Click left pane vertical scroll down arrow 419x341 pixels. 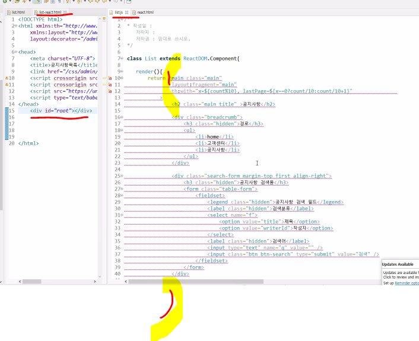click(100, 276)
